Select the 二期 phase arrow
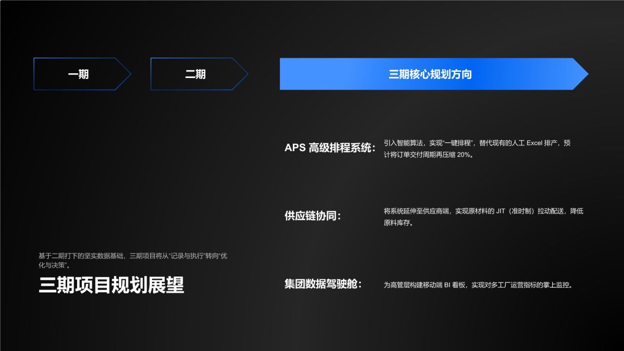The height and width of the screenshot is (351, 624). coord(199,74)
